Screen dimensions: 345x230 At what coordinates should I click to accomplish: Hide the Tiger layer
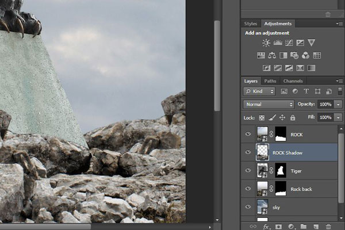pos(248,171)
